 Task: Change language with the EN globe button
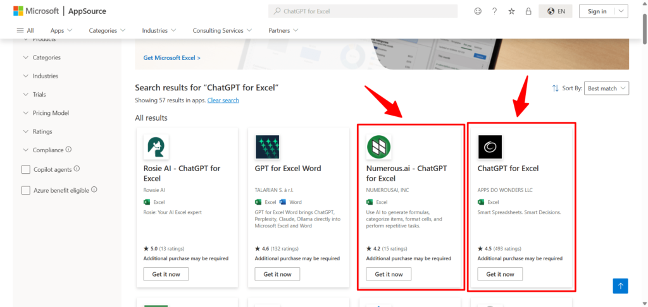click(x=556, y=11)
